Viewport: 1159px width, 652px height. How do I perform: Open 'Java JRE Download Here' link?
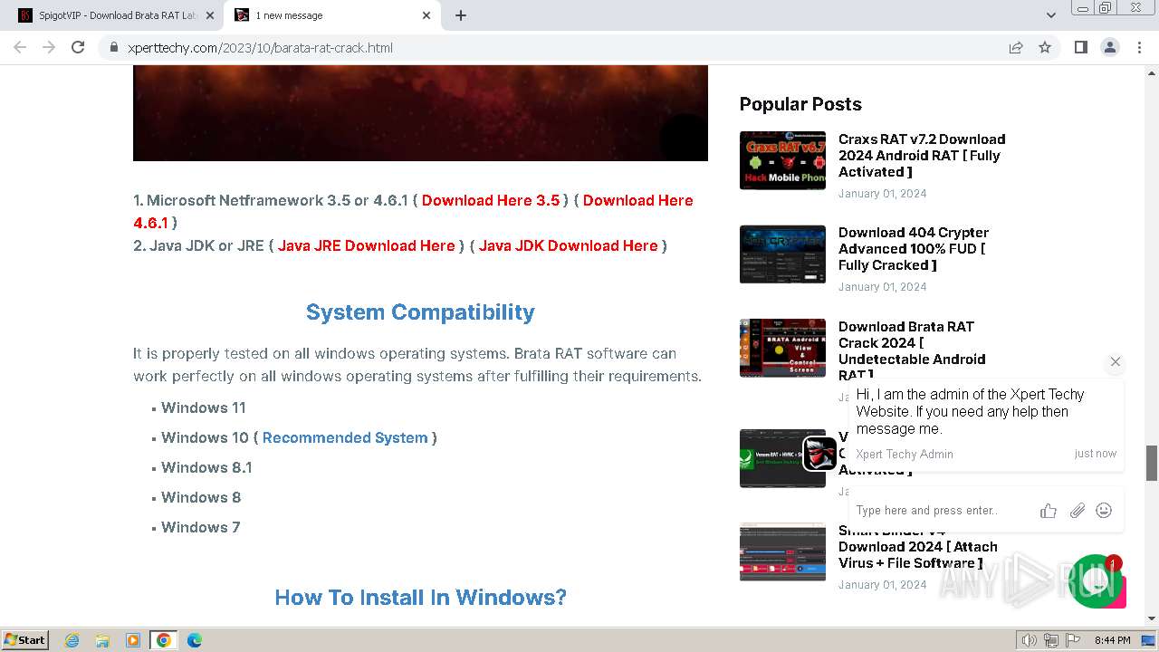click(x=366, y=245)
